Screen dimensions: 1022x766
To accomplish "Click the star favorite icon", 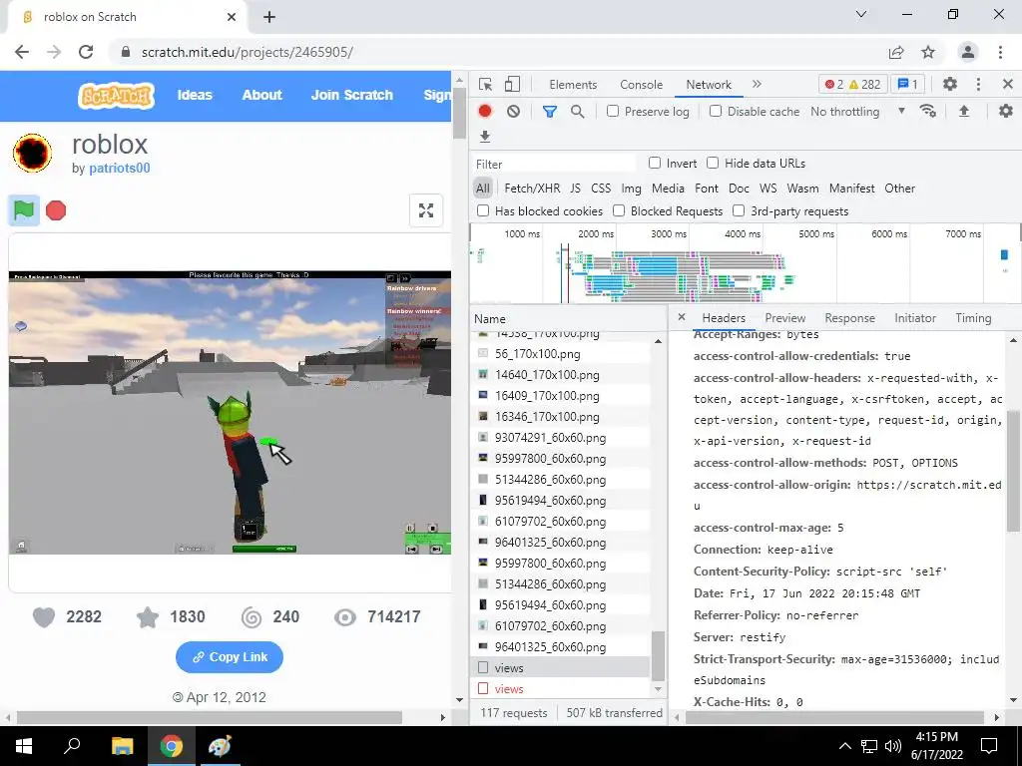I will [x=148, y=616].
